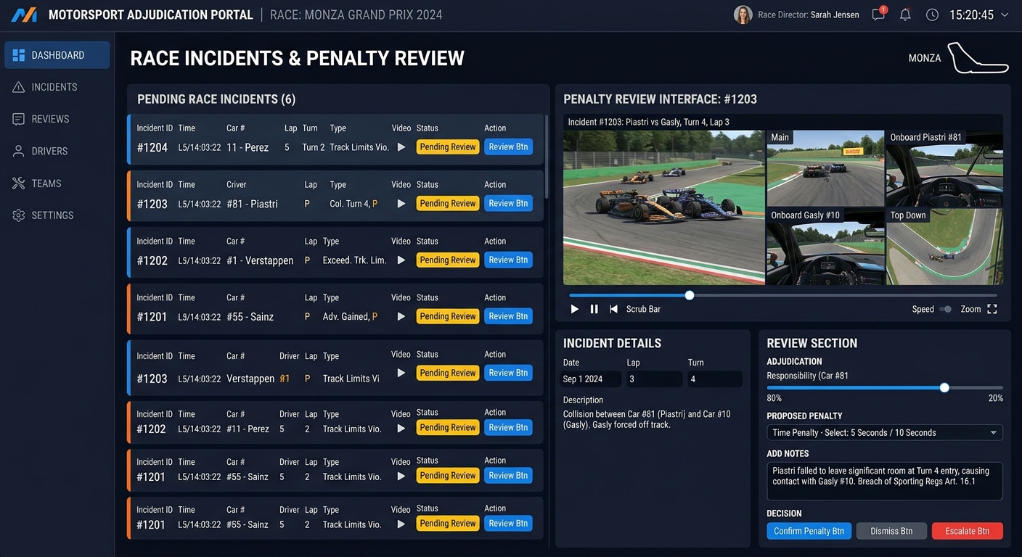Click Race Director Sarah Jensen's avatar
Viewport: 1022px width, 557px height.
tap(743, 15)
